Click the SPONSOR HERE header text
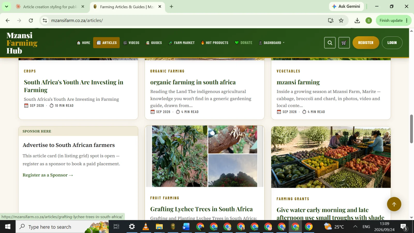 point(37,131)
